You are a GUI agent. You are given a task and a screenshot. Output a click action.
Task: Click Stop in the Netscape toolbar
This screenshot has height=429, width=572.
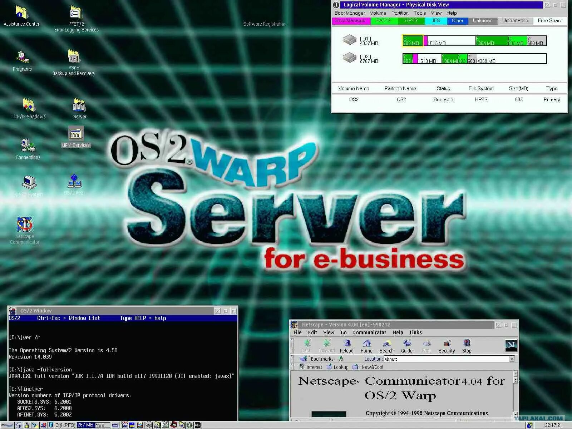point(467,346)
